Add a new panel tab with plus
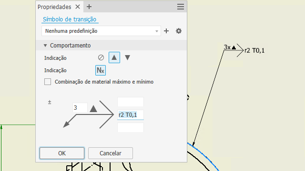 tap(89, 7)
